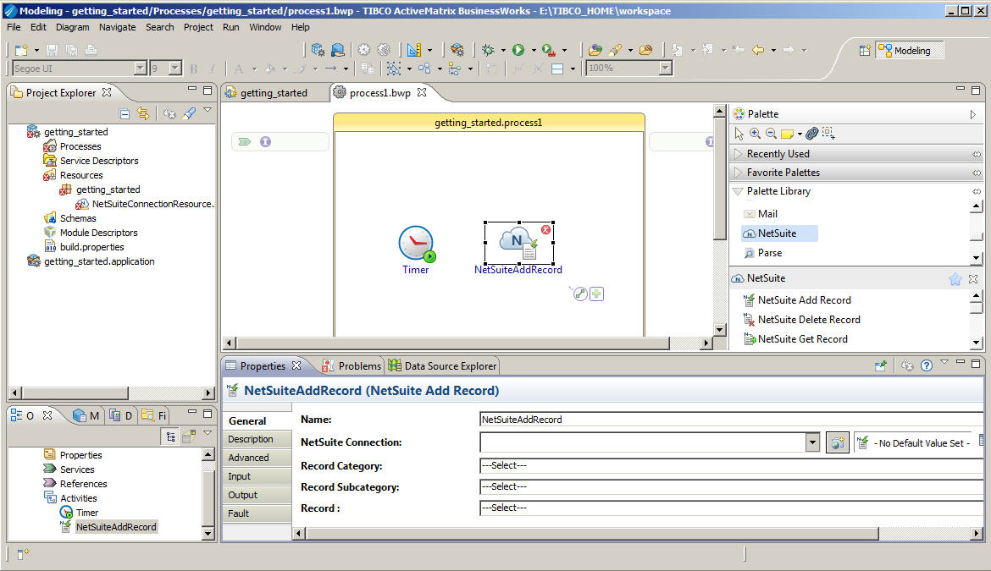Click the Name input field
The height and width of the screenshot is (571, 991).
728,420
